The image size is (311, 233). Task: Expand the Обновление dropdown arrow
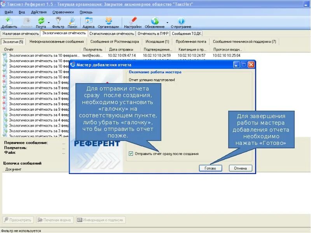(x=168, y=23)
